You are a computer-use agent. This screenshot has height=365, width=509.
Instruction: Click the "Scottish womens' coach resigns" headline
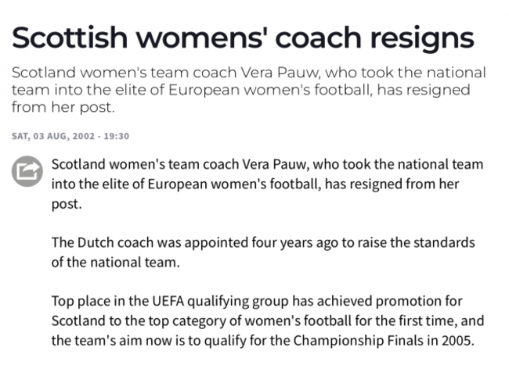pyautogui.click(x=243, y=38)
